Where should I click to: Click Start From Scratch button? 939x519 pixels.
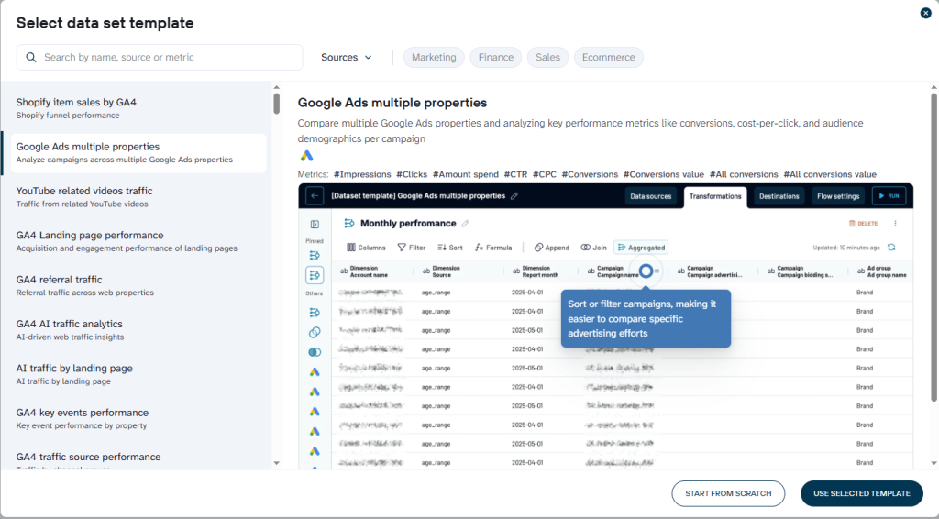(728, 494)
